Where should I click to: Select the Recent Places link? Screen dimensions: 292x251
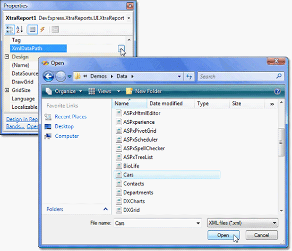(71, 117)
